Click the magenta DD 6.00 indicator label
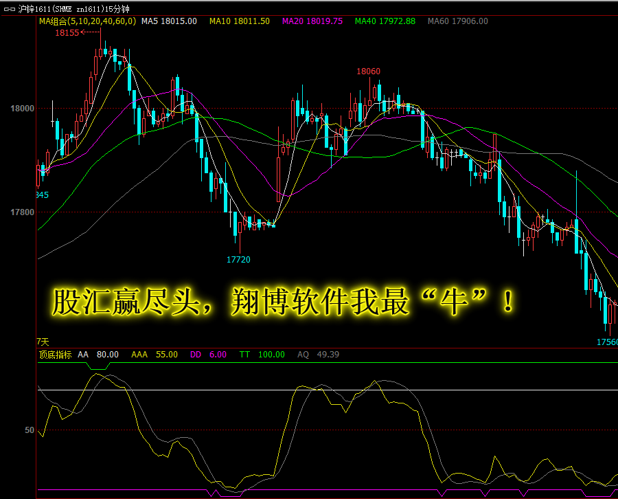Viewport: 618px width, 499px height. pos(209,355)
